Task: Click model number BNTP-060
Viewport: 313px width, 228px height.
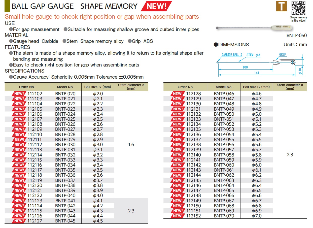Action: pos(224,165)
